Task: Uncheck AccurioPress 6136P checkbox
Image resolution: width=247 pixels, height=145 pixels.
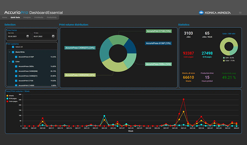Action: 16,57
